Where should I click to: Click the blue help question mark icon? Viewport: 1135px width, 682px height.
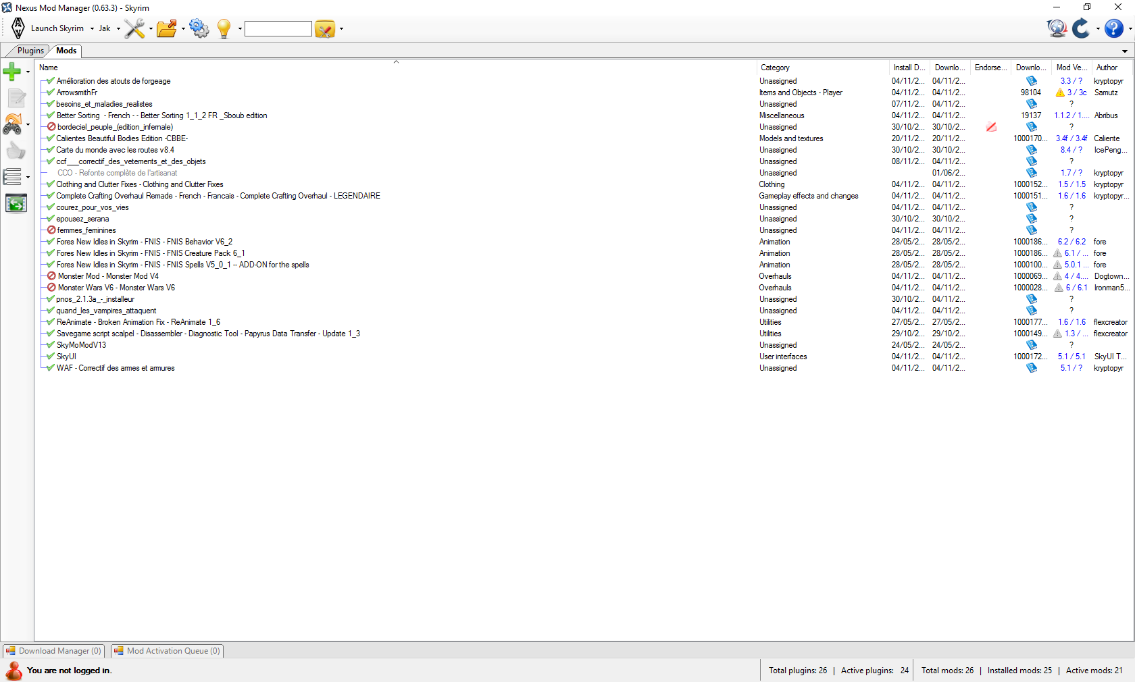click(x=1113, y=28)
